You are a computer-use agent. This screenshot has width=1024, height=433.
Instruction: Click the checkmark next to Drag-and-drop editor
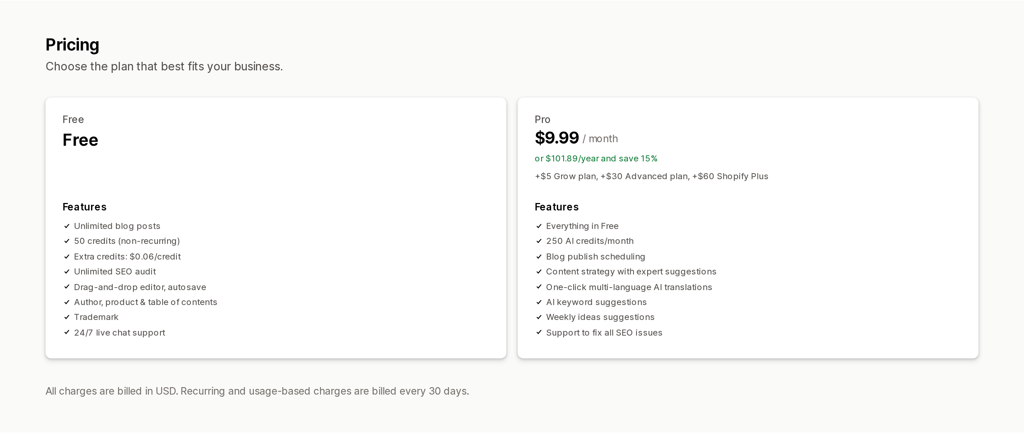point(67,287)
